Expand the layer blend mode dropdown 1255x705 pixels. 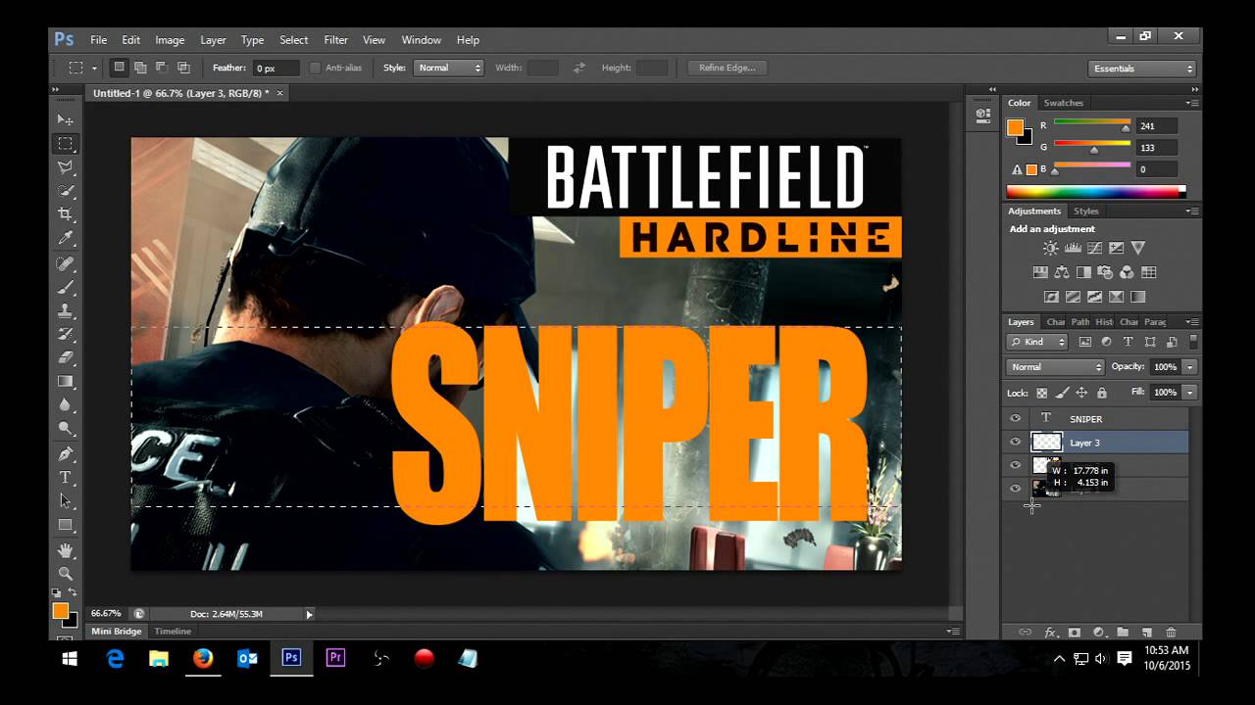pos(1055,367)
